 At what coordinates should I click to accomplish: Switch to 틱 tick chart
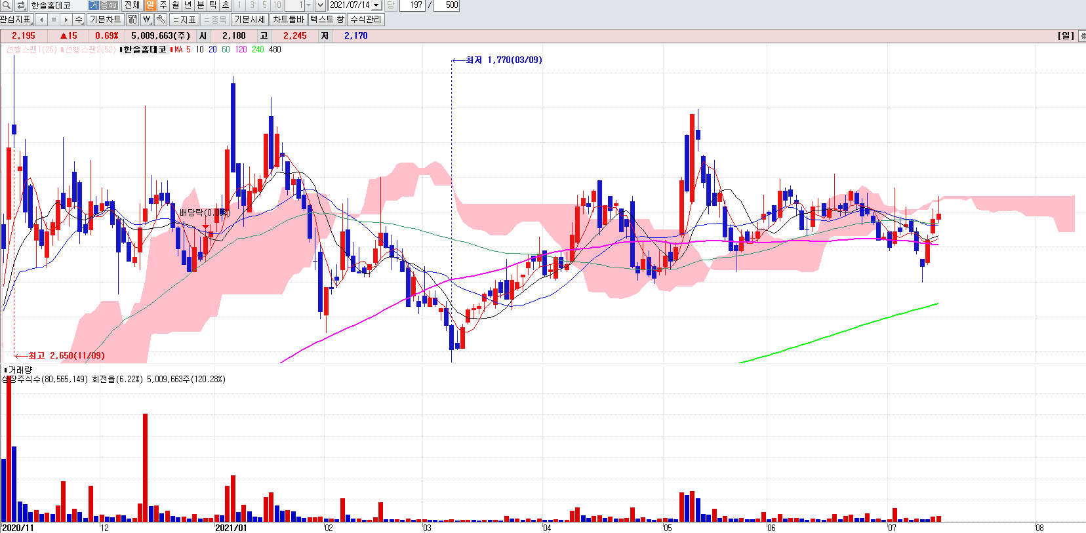point(212,5)
